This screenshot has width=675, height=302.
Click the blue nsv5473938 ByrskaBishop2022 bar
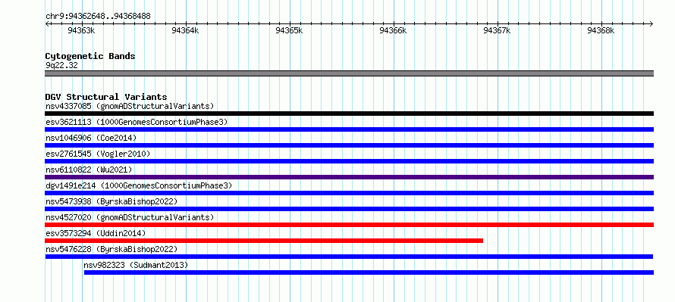(x=349, y=209)
